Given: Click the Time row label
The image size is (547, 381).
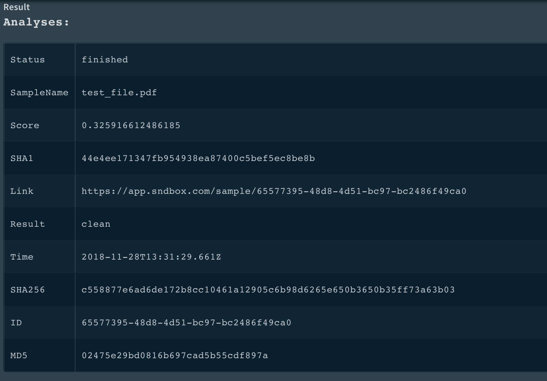Looking at the screenshot, I should 22,257.
